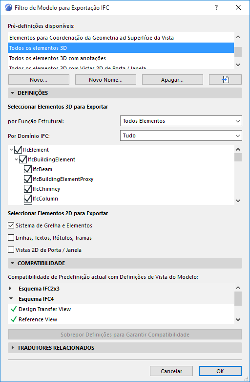Click the IfcChimney label in tree
Image resolution: width=250 pixels, height=382 pixels.
click(46, 189)
